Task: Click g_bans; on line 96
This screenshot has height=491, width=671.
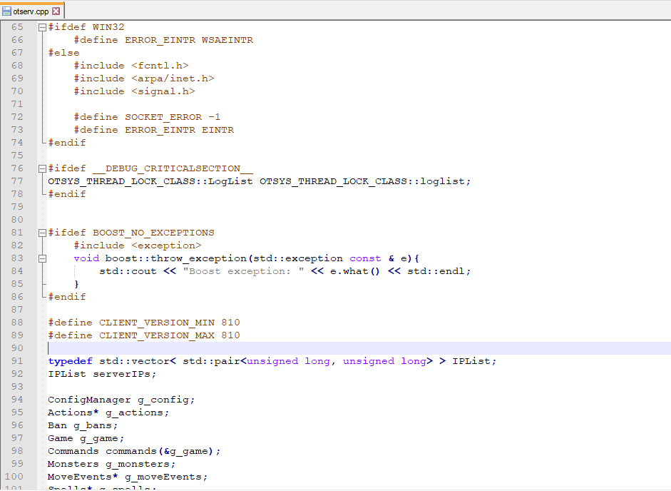Action: pos(96,425)
